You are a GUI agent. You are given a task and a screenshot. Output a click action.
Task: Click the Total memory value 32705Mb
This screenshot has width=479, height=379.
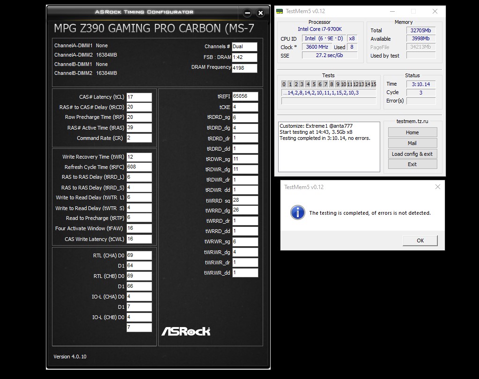click(420, 30)
